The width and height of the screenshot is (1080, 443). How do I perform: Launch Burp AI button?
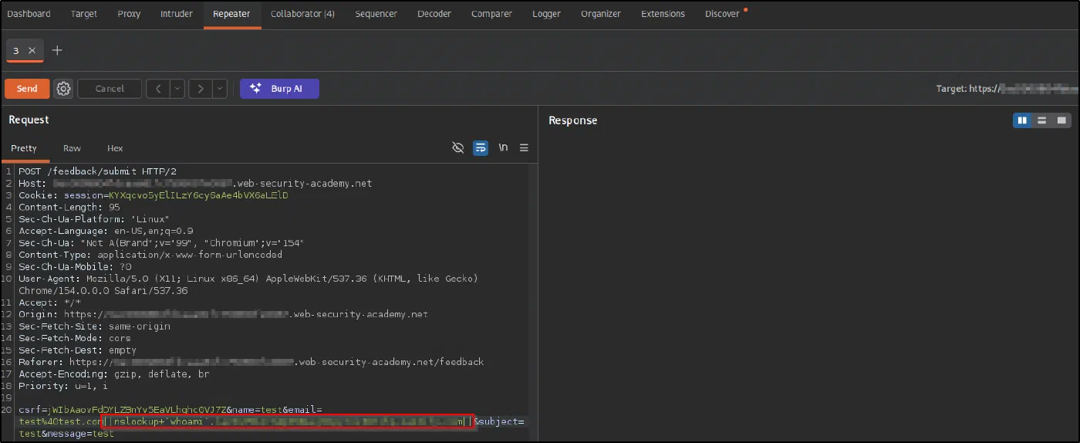279,89
